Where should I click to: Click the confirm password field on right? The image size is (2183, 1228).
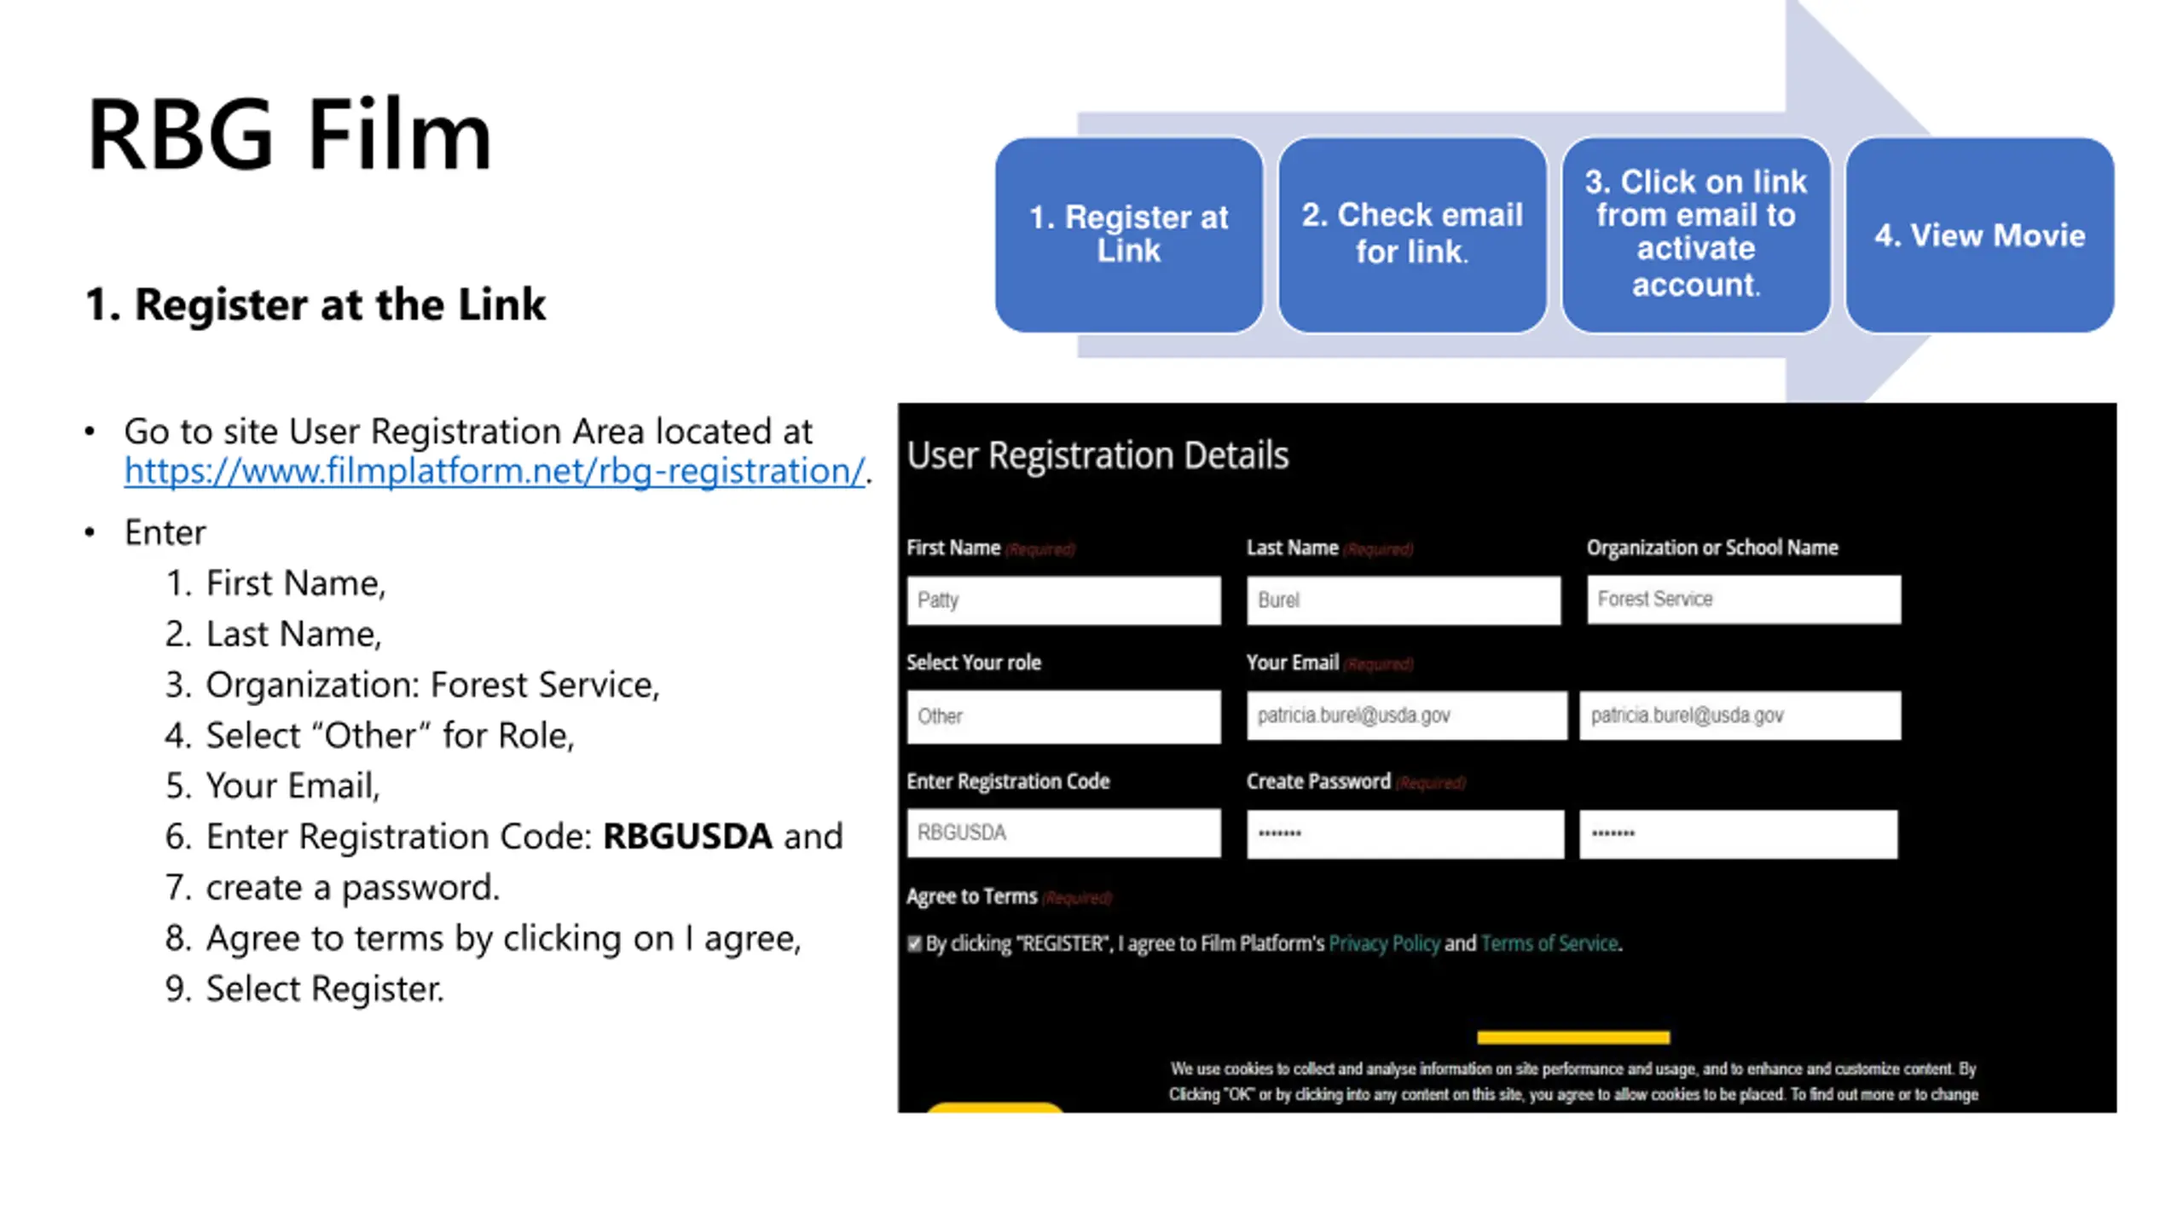1738,834
